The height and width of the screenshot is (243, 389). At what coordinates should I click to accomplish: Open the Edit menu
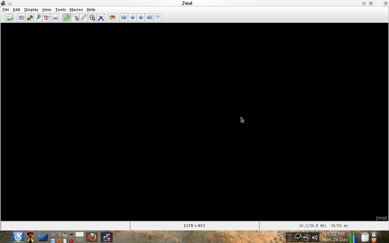click(x=16, y=9)
